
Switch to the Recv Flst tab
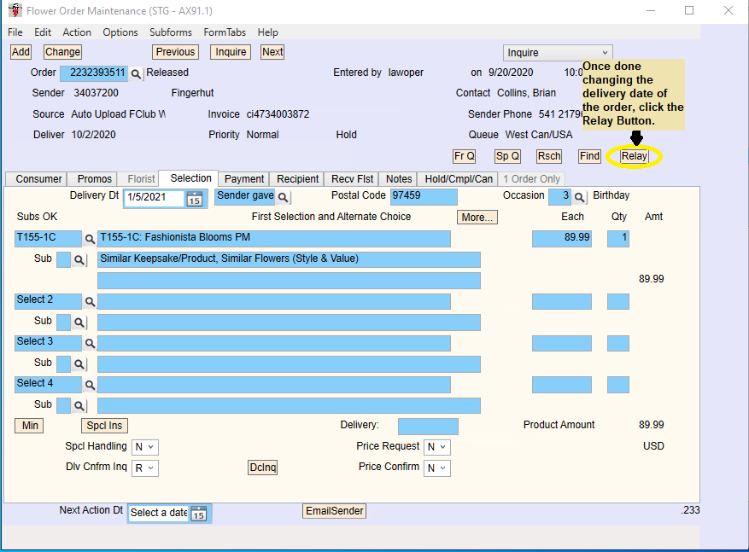352,179
